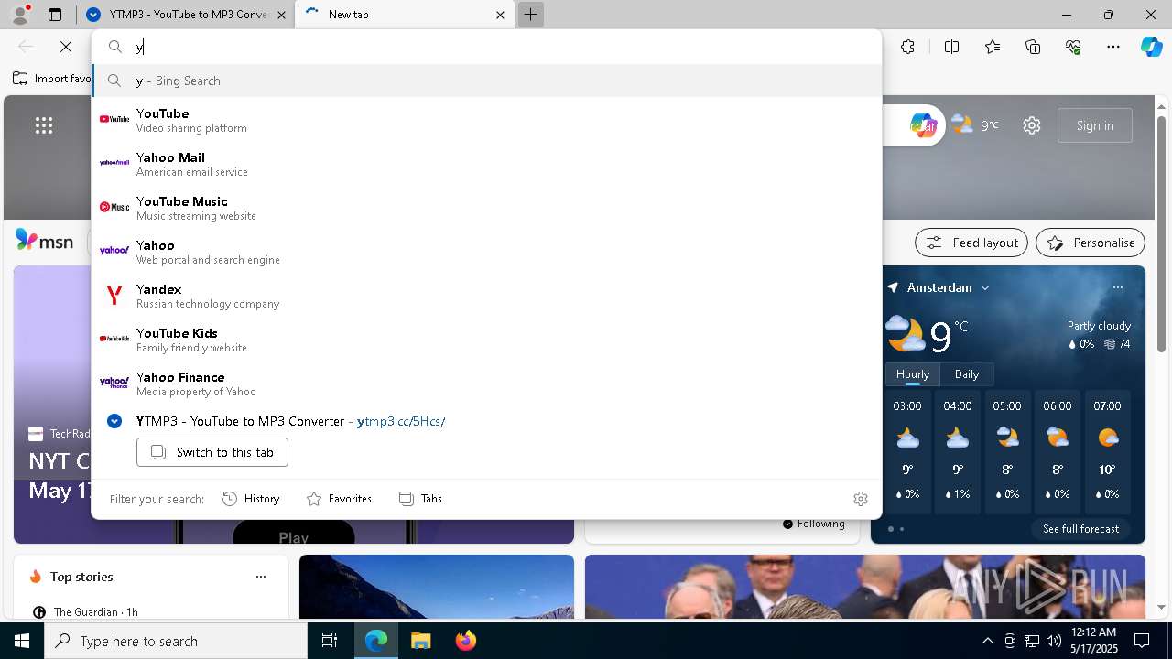Choose the Yahoo Finance suggestion

pyautogui.click(x=486, y=384)
